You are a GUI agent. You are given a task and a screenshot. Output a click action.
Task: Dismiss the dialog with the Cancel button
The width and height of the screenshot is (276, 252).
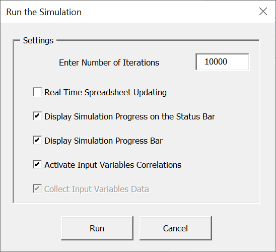point(175,228)
